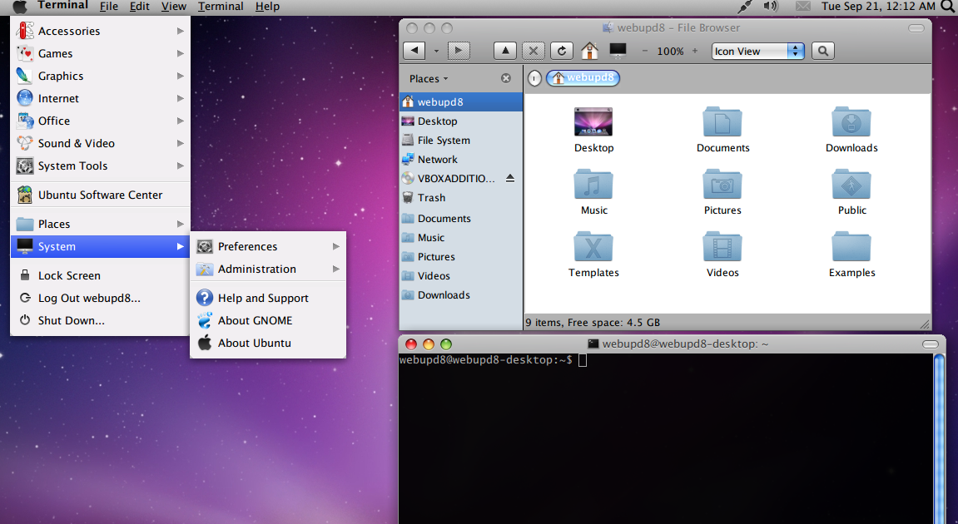Image resolution: width=958 pixels, height=524 pixels.
Task: Expand the Places sidebar selector
Action: click(x=429, y=79)
